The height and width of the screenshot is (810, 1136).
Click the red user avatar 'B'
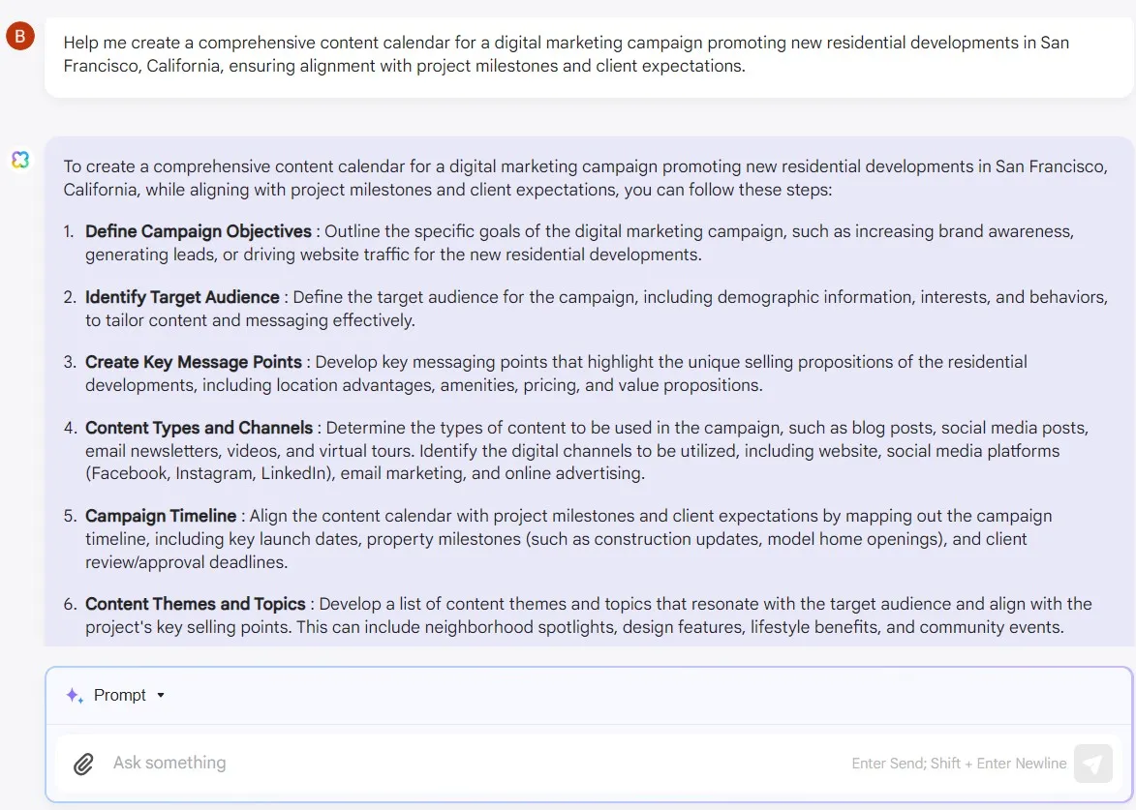pos(19,37)
